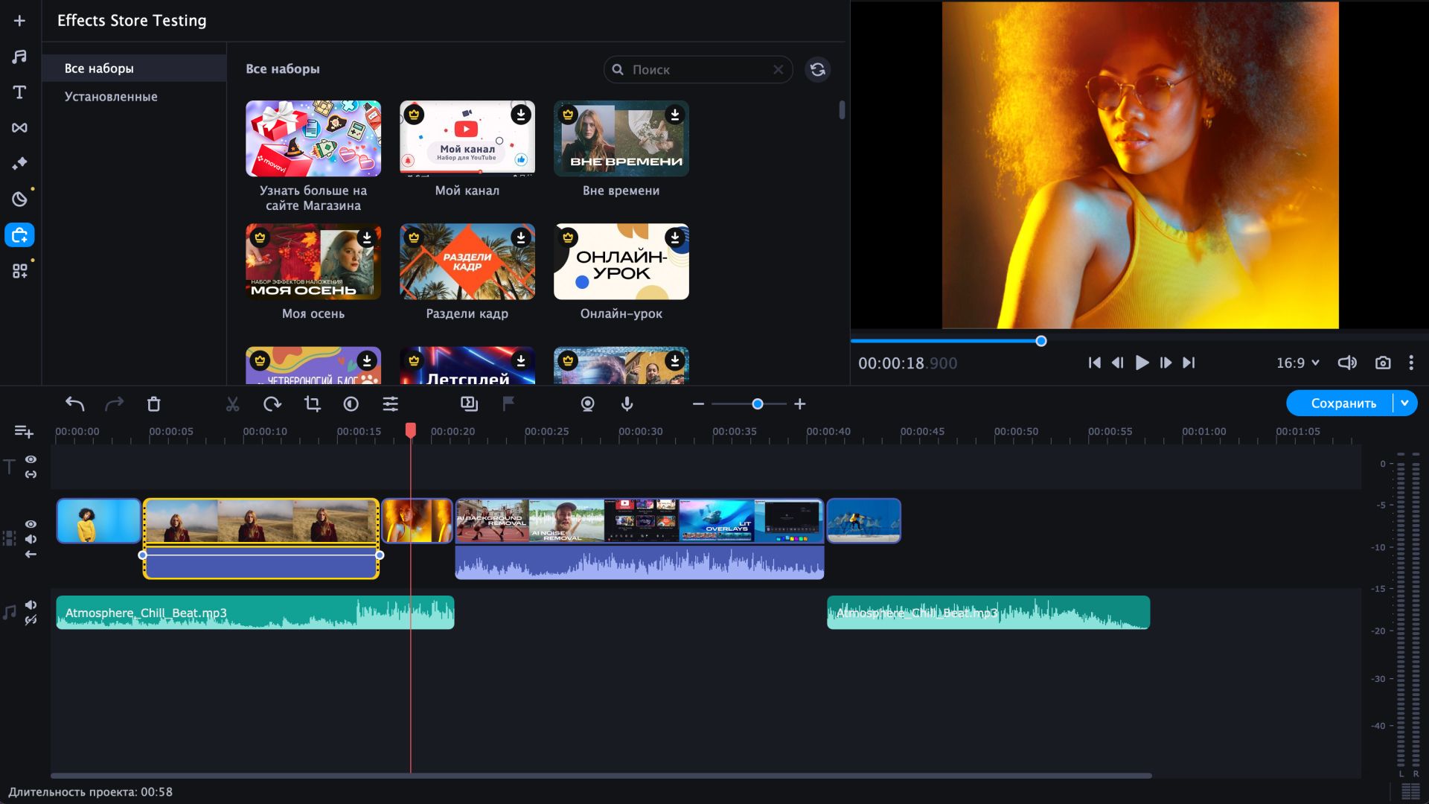Click the record voiceover microphone icon
The image size is (1429, 804).
pyautogui.click(x=627, y=404)
